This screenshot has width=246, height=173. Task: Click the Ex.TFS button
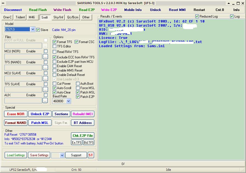pyautogui.click(x=77, y=142)
